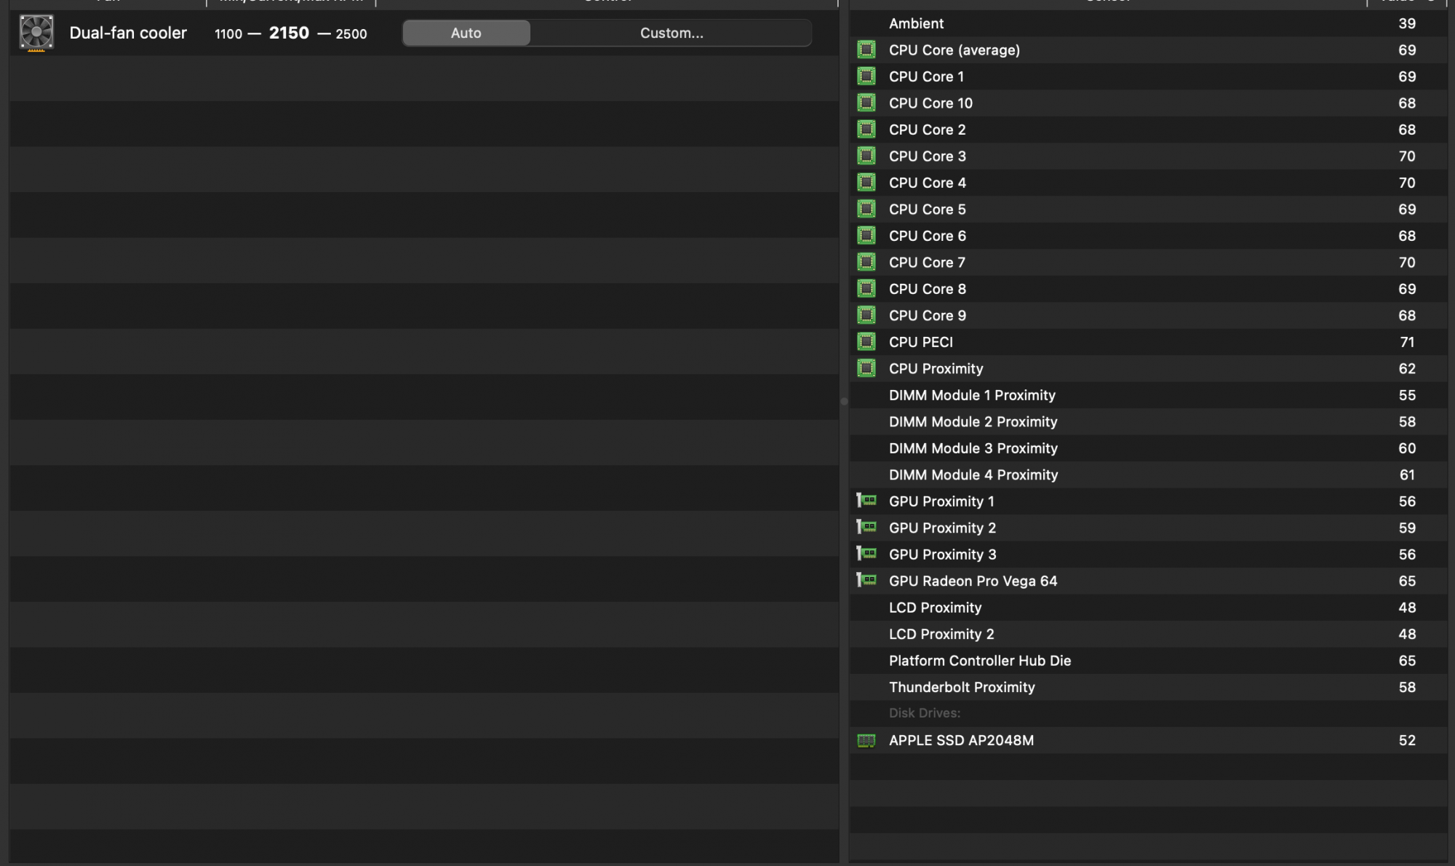Click the CPU Core 10 chip icon
The height and width of the screenshot is (866, 1455).
click(x=866, y=103)
